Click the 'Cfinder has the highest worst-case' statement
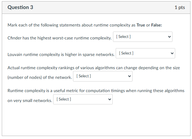 [x=59, y=38]
